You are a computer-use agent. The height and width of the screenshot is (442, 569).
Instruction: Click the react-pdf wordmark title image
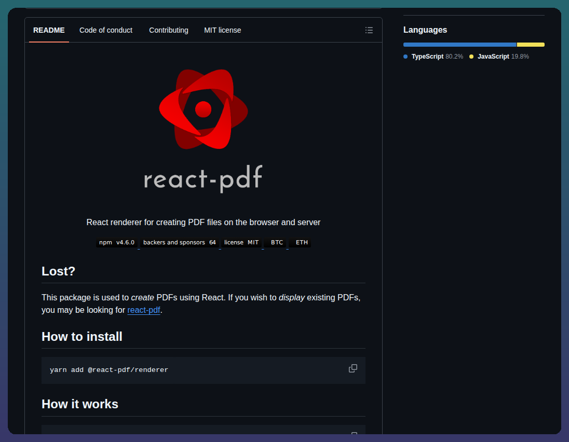[203, 178]
